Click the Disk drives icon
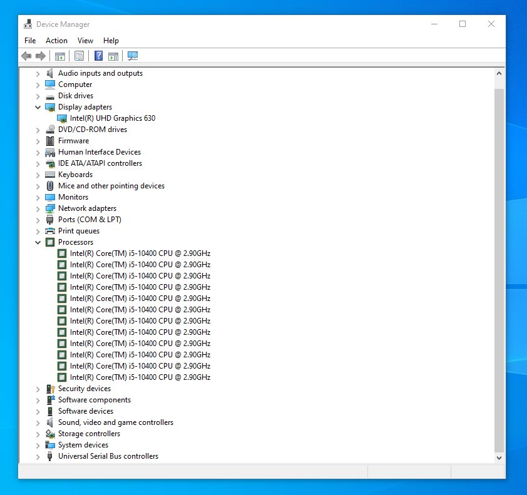 [50, 97]
